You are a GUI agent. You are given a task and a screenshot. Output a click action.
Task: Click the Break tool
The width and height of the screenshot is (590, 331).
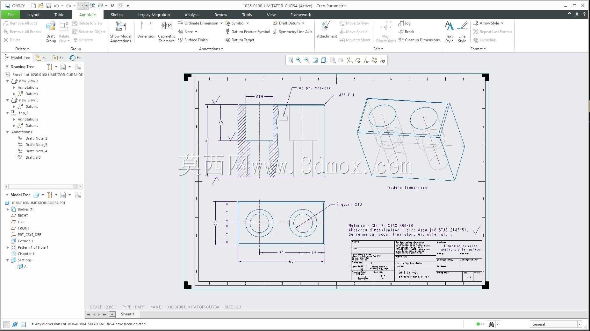point(407,32)
